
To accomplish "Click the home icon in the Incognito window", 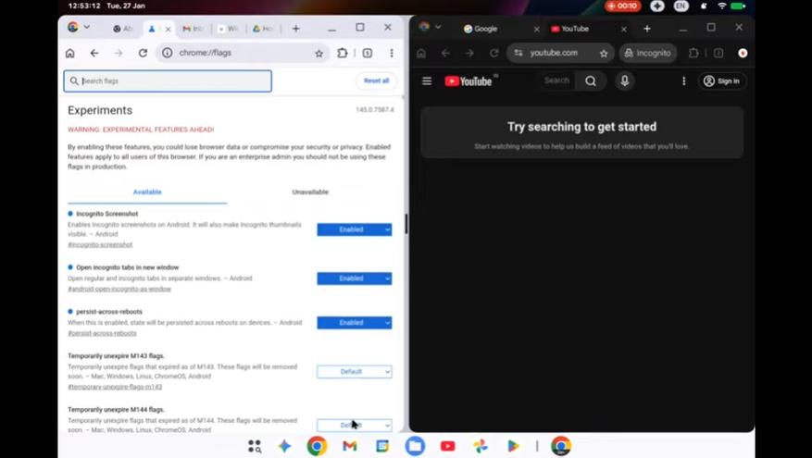I will pyautogui.click(x=421, y=54).
